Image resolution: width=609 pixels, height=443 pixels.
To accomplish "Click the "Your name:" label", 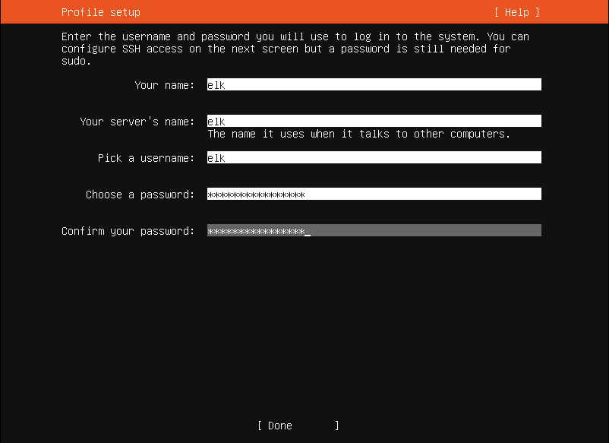I will (164, 85).
